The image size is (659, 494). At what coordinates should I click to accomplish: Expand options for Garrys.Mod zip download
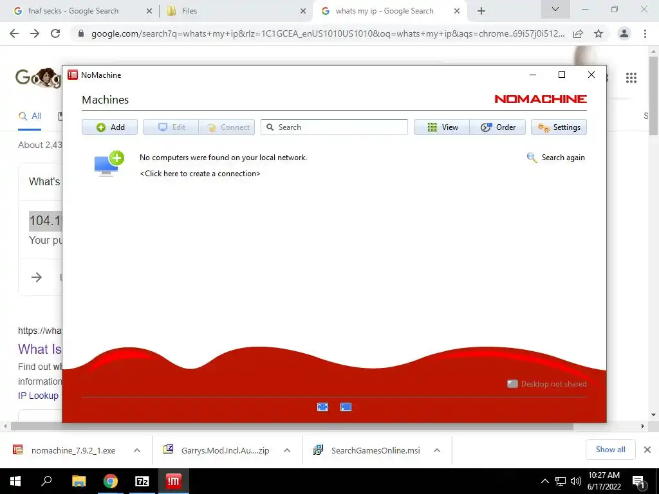(x=287, y=450)
